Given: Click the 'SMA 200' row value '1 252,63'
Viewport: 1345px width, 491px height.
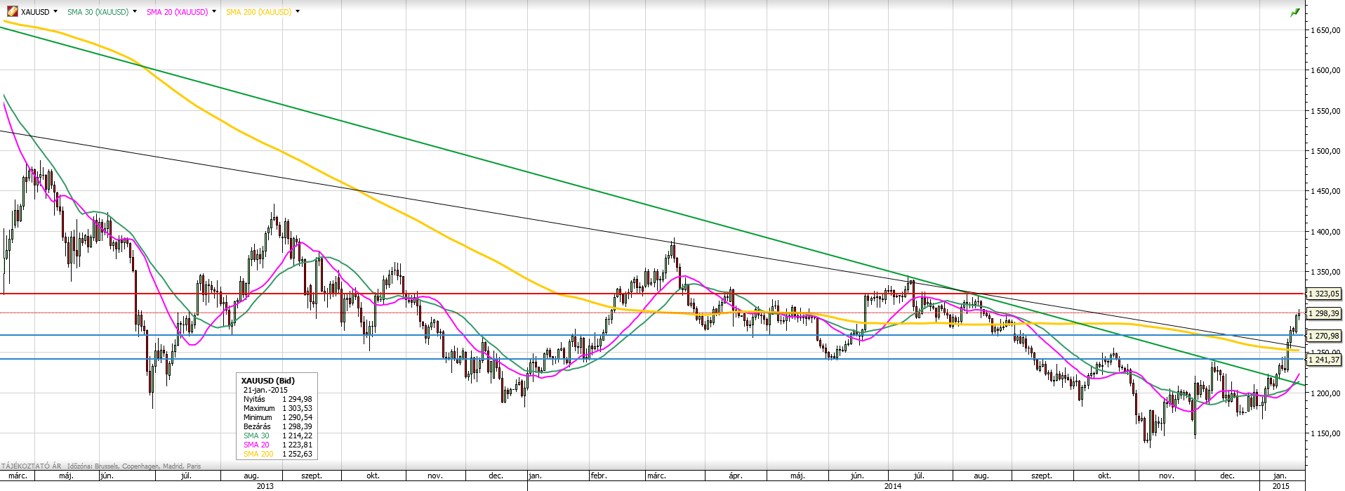Looking at the screenshot, I should (x=297, y=454).
